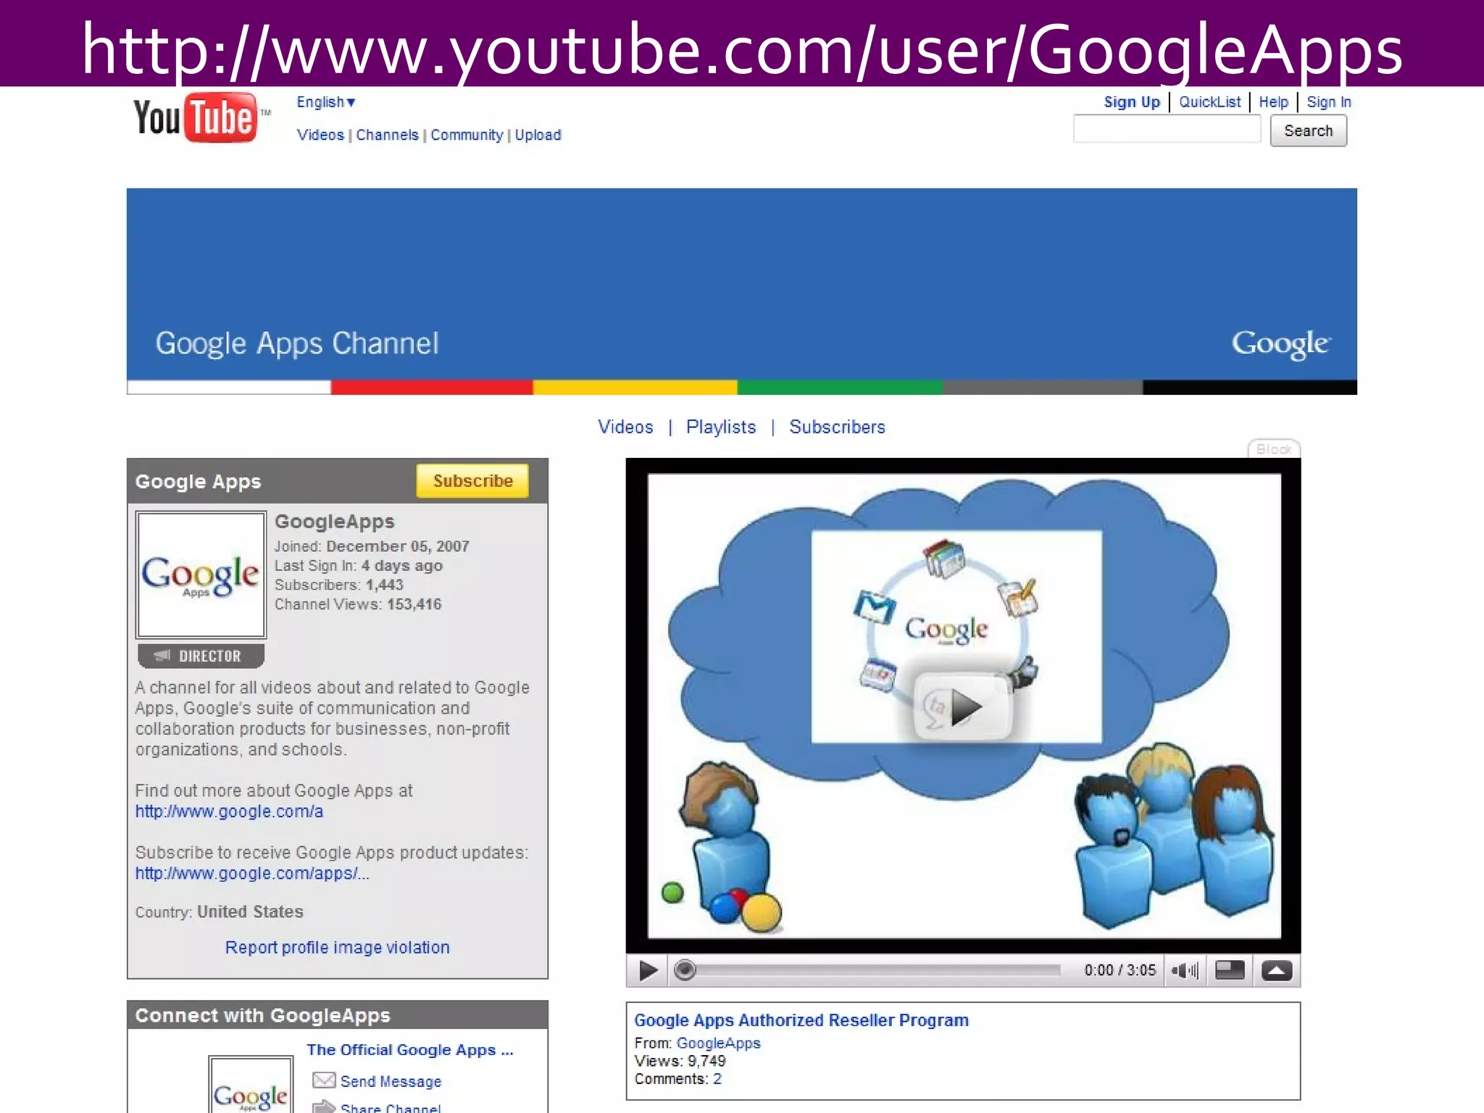This screenshot has height=1113, width=1484.
Task: Open The Official Google Apps ... link
Action: [409, 1050]
